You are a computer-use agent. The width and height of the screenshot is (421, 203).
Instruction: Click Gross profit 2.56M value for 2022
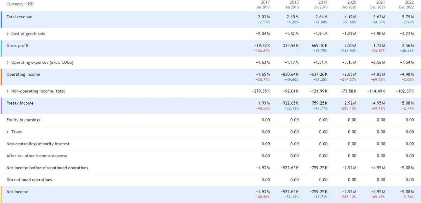point(408,46)
